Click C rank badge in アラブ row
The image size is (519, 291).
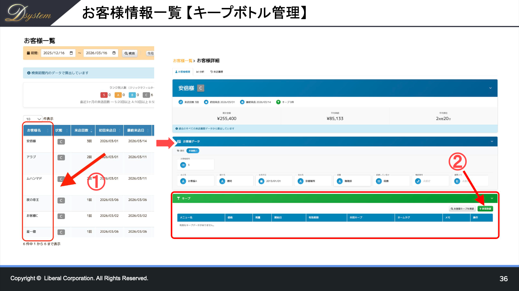[61, 158]
